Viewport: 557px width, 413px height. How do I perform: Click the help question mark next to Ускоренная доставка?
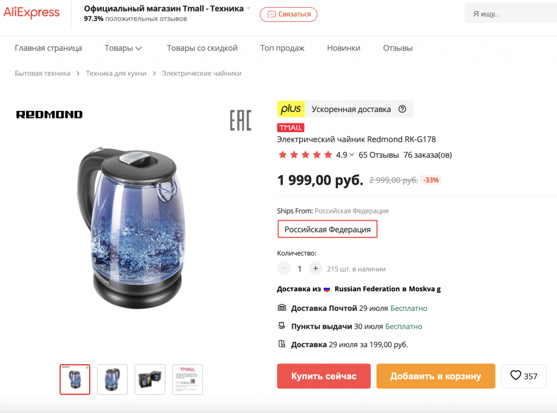coord(402,109)
